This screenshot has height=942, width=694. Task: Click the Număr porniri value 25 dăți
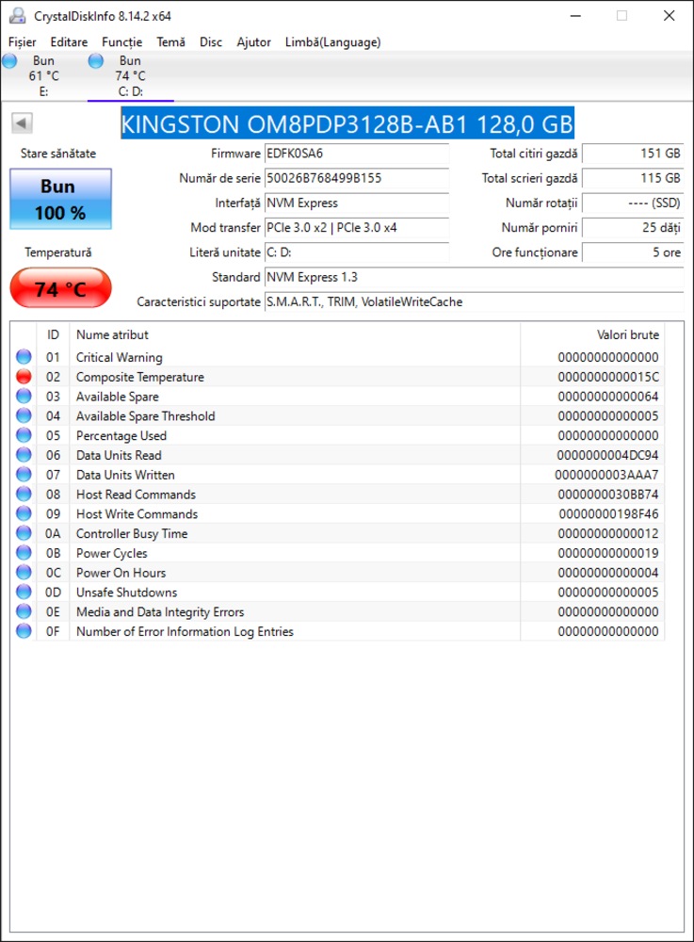pos(633,228)
